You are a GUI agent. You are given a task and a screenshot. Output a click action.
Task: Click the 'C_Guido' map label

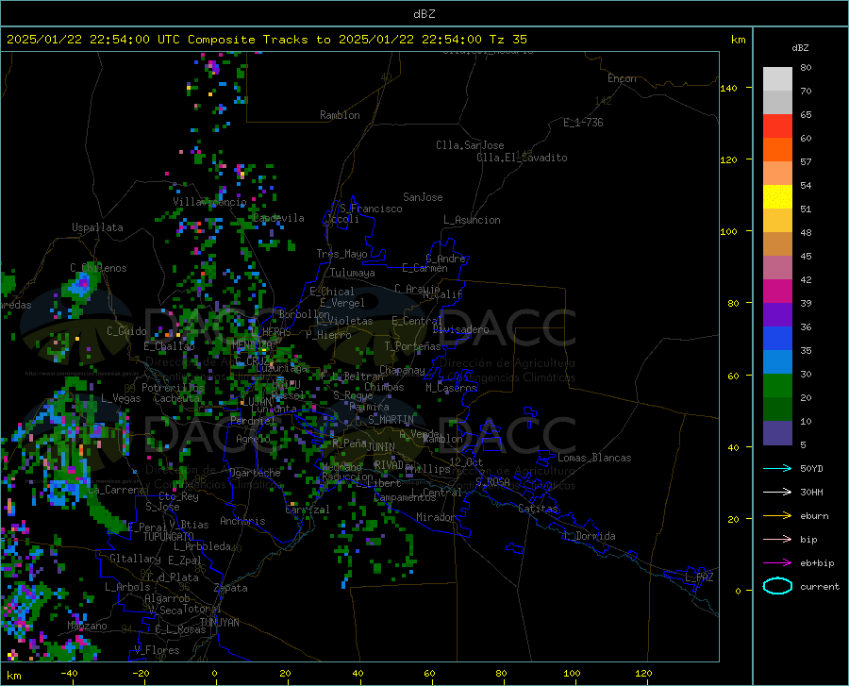[x=126, y=331]
